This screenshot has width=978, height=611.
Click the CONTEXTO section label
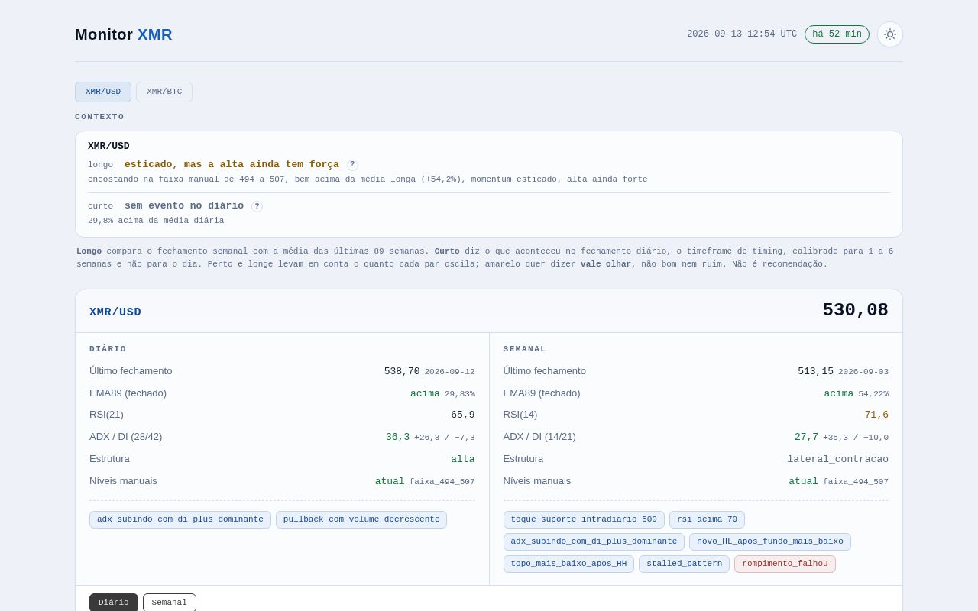tap(99, 117)
